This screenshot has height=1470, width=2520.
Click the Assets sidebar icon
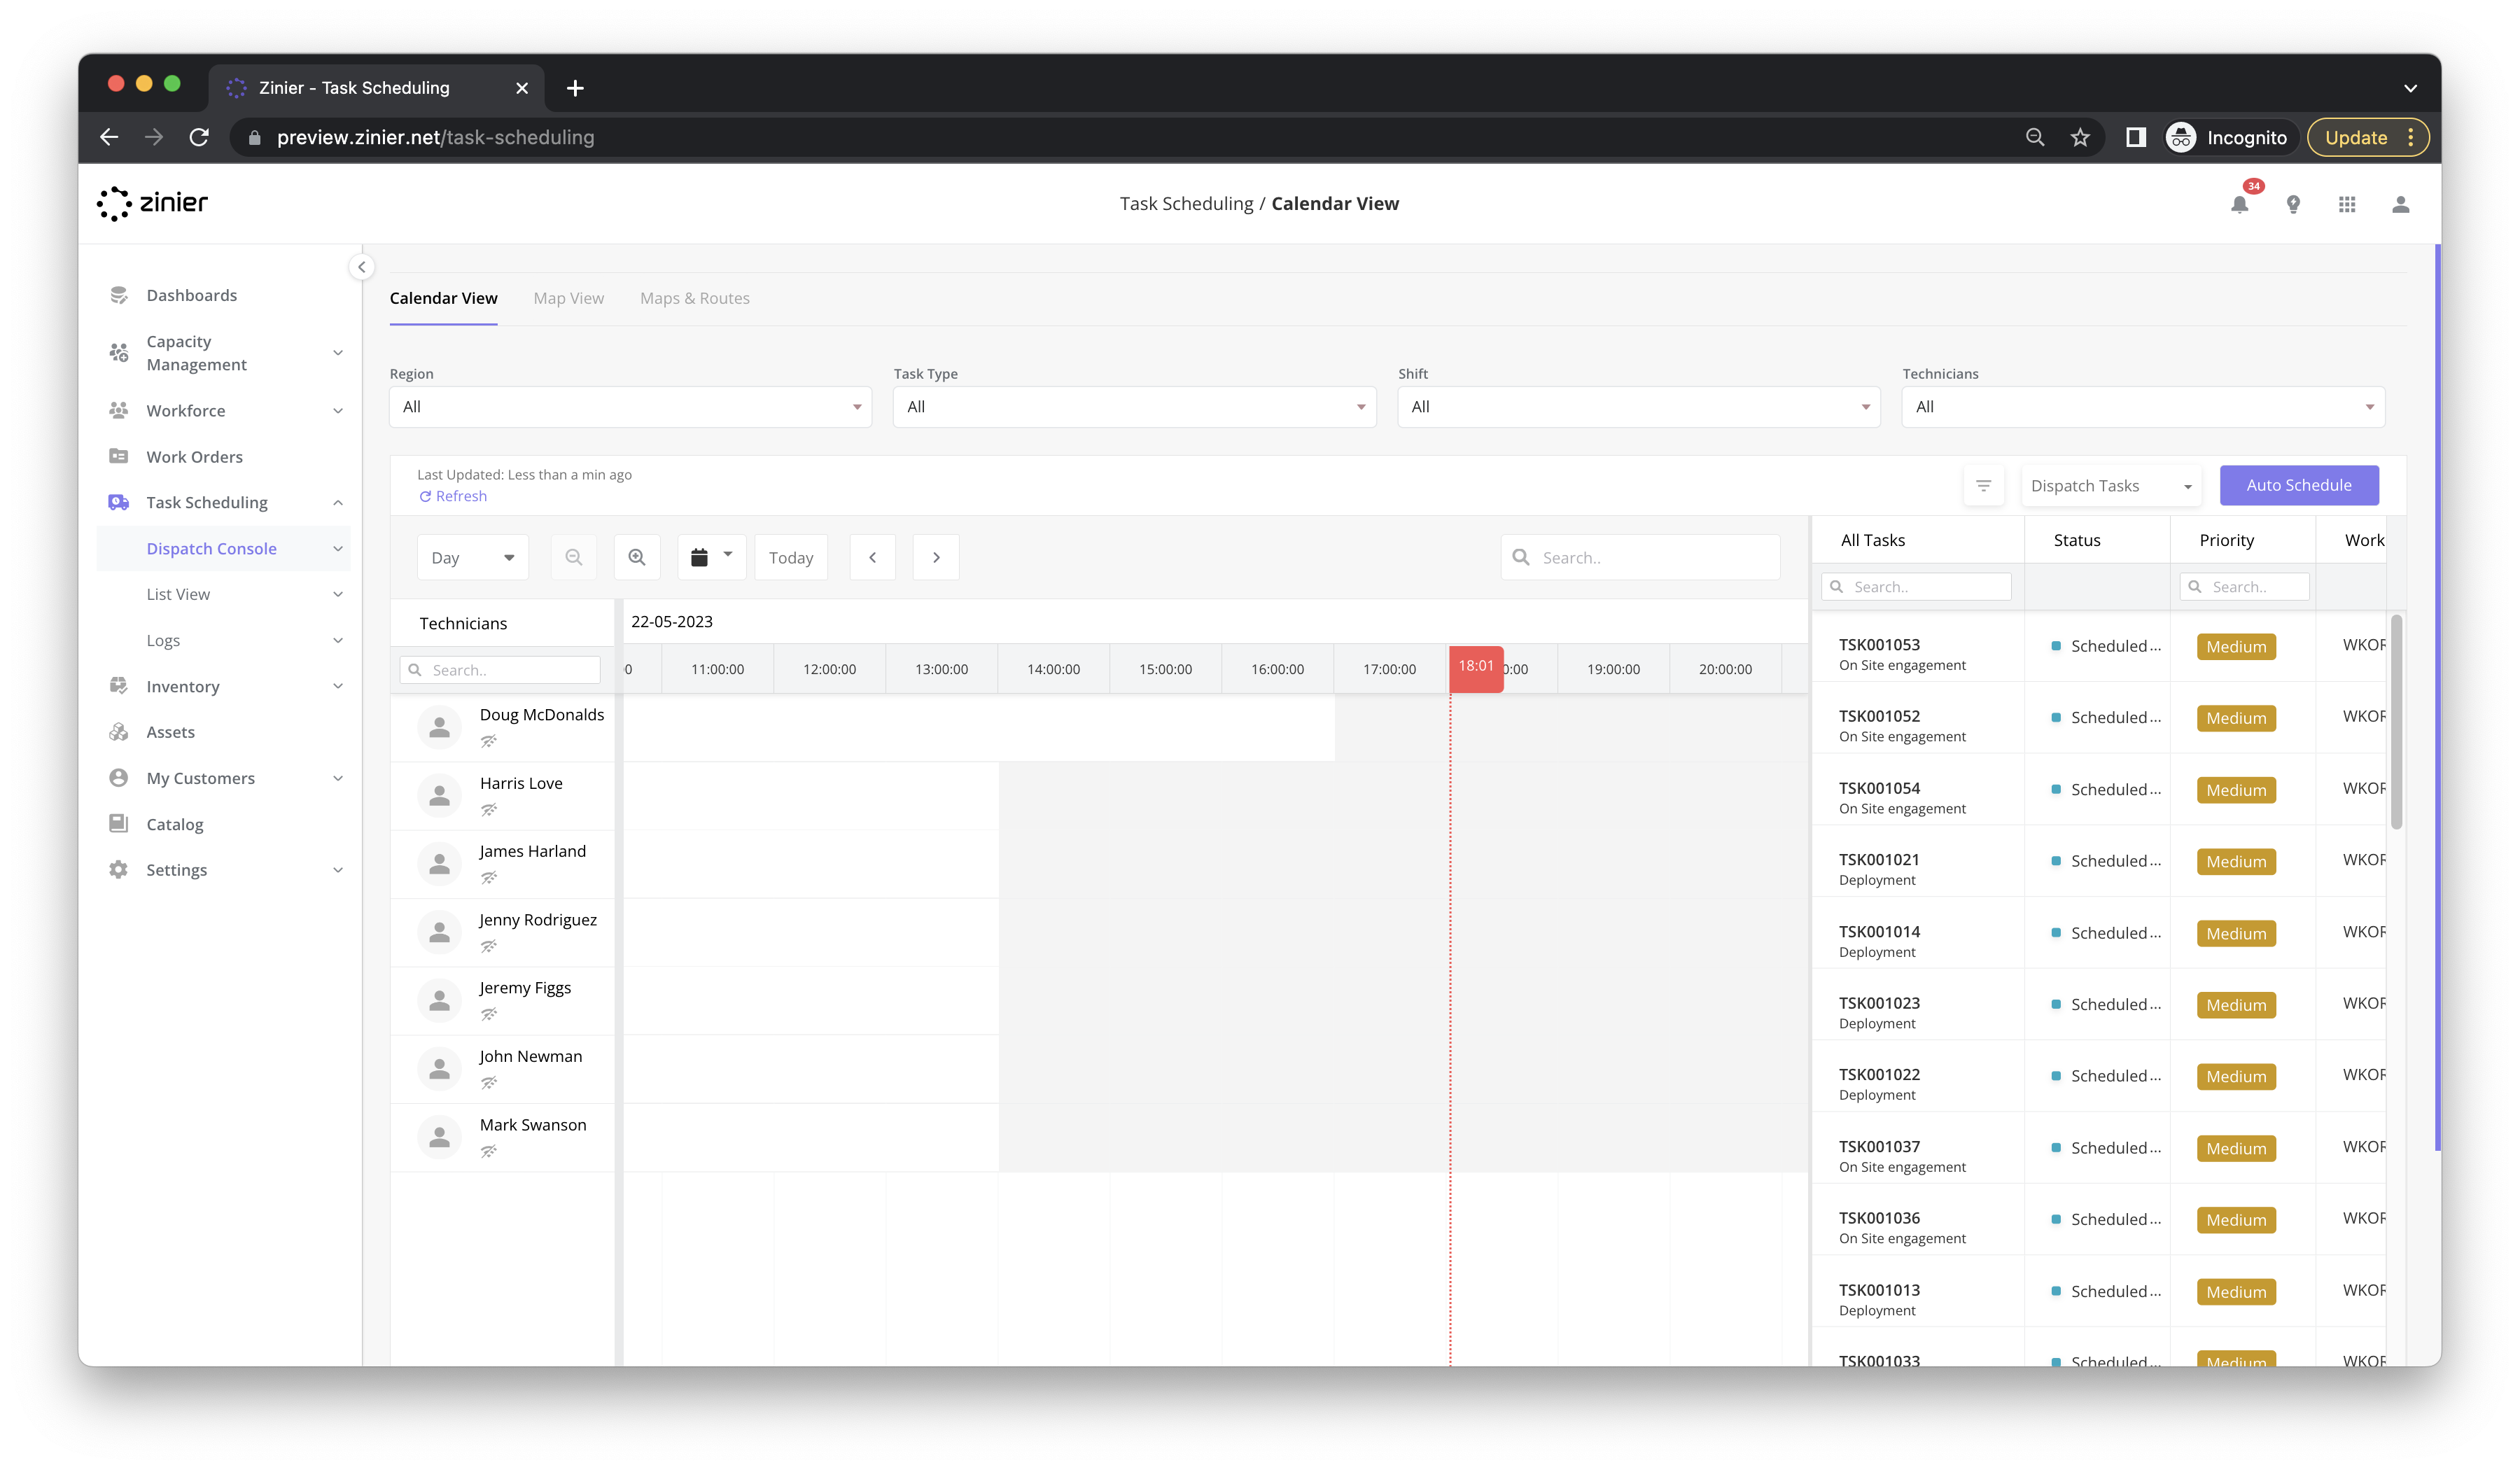[x=119, y=732]
